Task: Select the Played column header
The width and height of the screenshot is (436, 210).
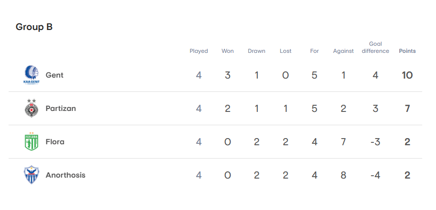Action: coord(199,51)
